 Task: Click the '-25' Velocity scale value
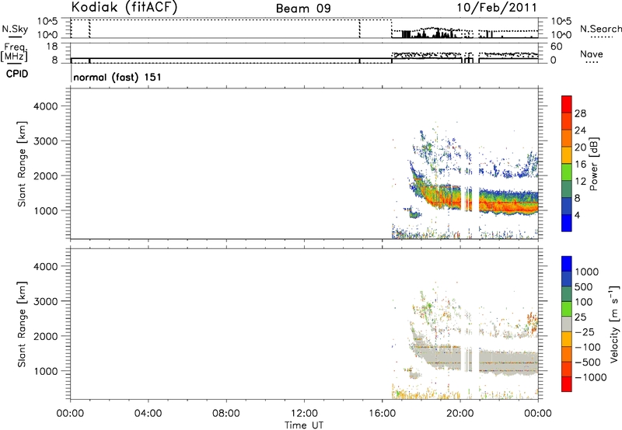(585, 332)
